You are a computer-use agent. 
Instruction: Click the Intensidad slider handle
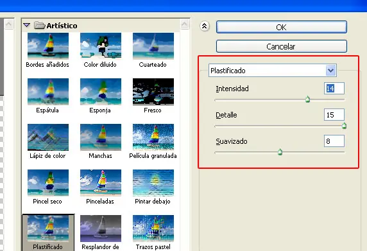tap(307, 100)
